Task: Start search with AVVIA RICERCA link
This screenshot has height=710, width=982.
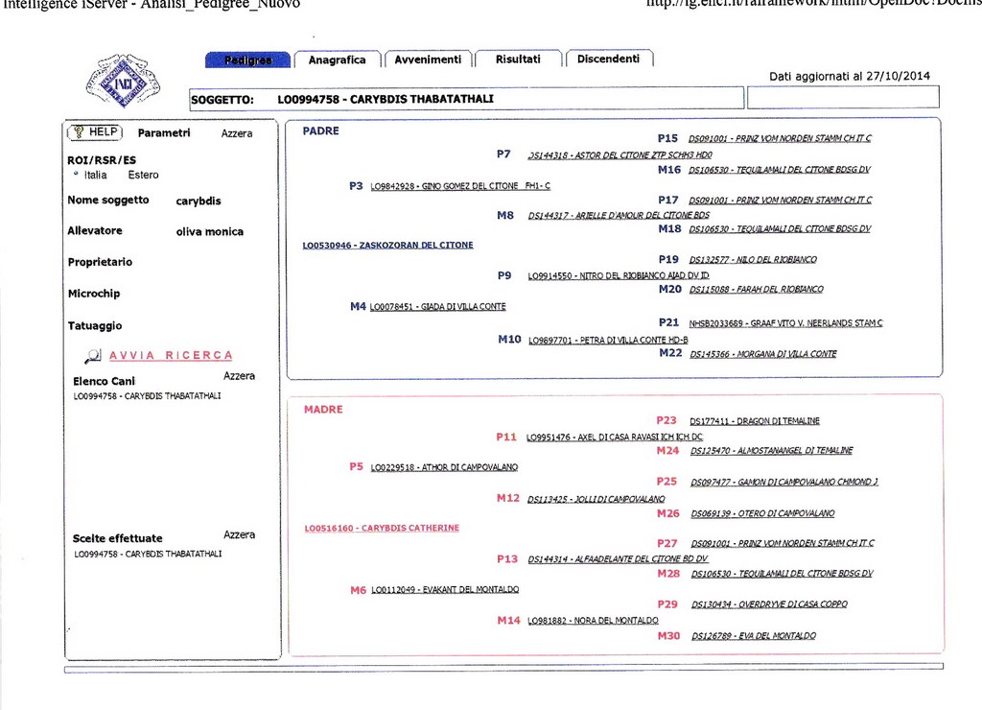Action: click(x=171, y=355)
